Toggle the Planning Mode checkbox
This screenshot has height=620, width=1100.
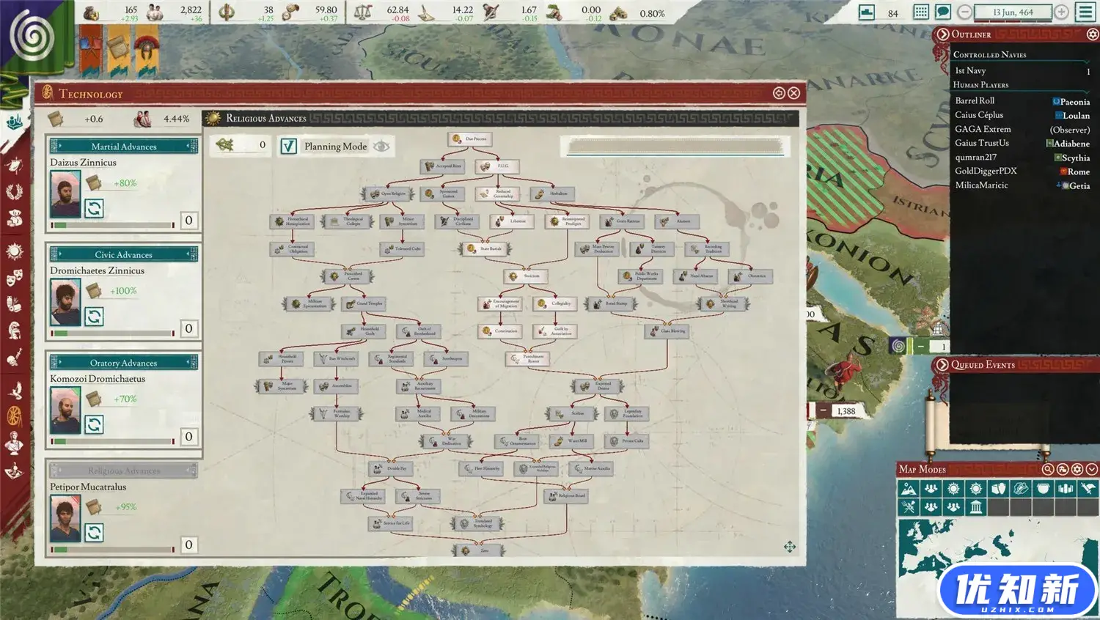[289, 147]
